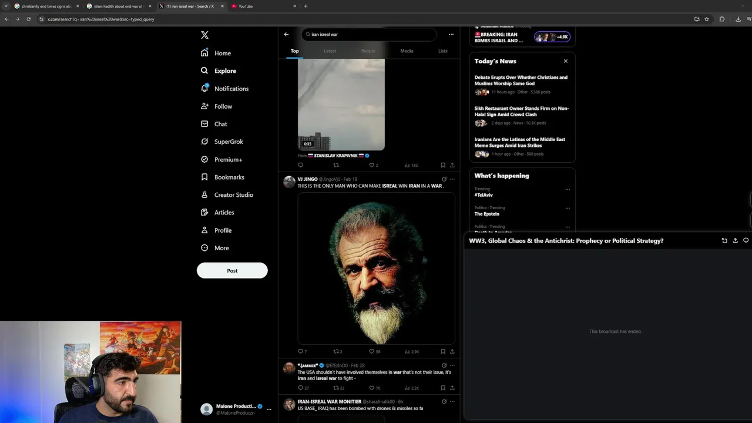Click the 'iran isreal war' search field
Viewport: 752px width, 423px height.
[369, 34]
